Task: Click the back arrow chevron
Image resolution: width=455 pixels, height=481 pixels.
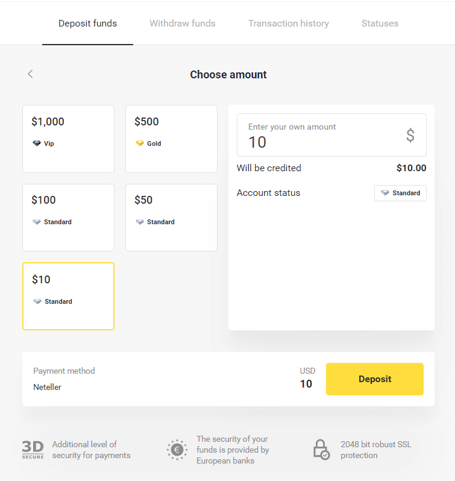Action: pyautogui.click(x=30, y=74)
